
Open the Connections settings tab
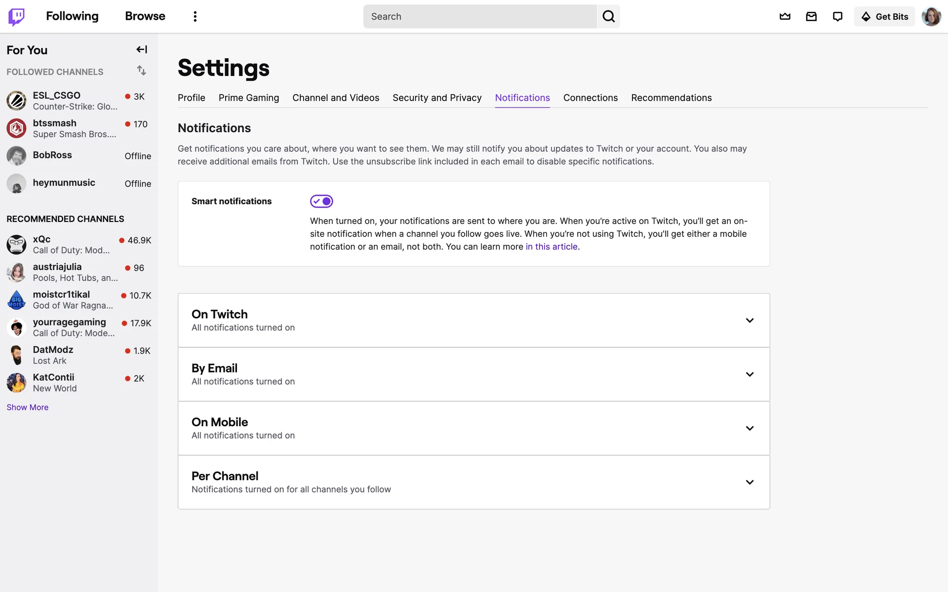pos(590,98)
